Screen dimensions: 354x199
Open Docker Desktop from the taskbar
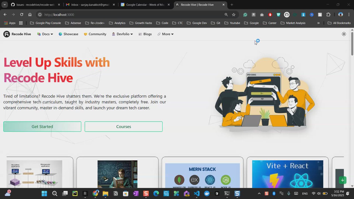pyautogui.click(x=207, y=193)
